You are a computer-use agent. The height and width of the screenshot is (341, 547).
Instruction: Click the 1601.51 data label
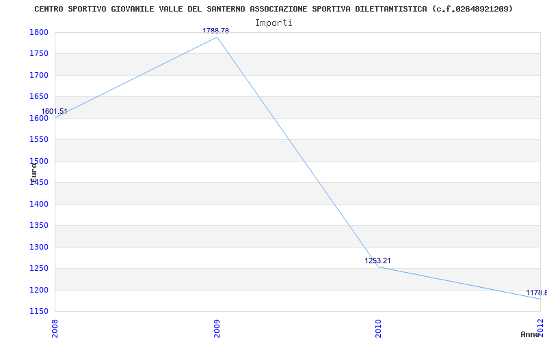click(x=54, y=112)
